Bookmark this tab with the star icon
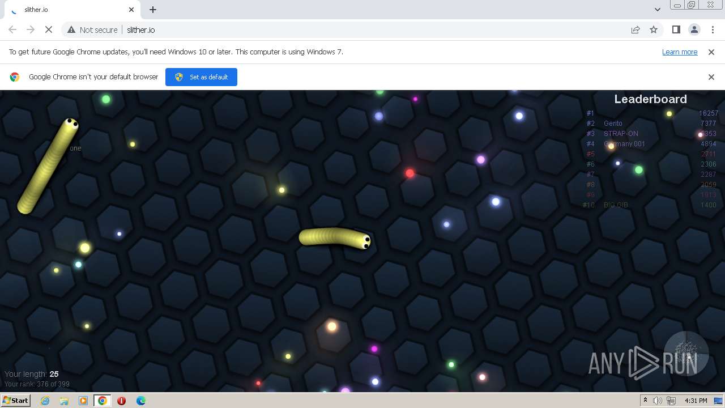This screenshot has width=725, height=408. [x=654, y=29]
